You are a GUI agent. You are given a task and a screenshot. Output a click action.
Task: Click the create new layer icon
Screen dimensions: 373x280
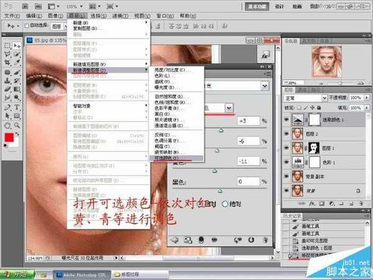coord(351,204)
